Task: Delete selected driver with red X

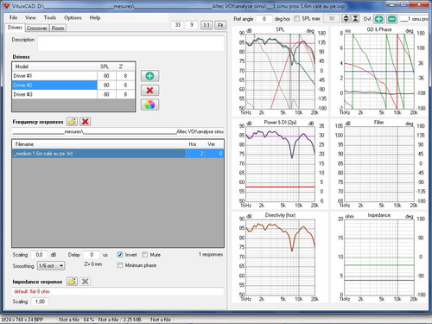Action: 149,91
